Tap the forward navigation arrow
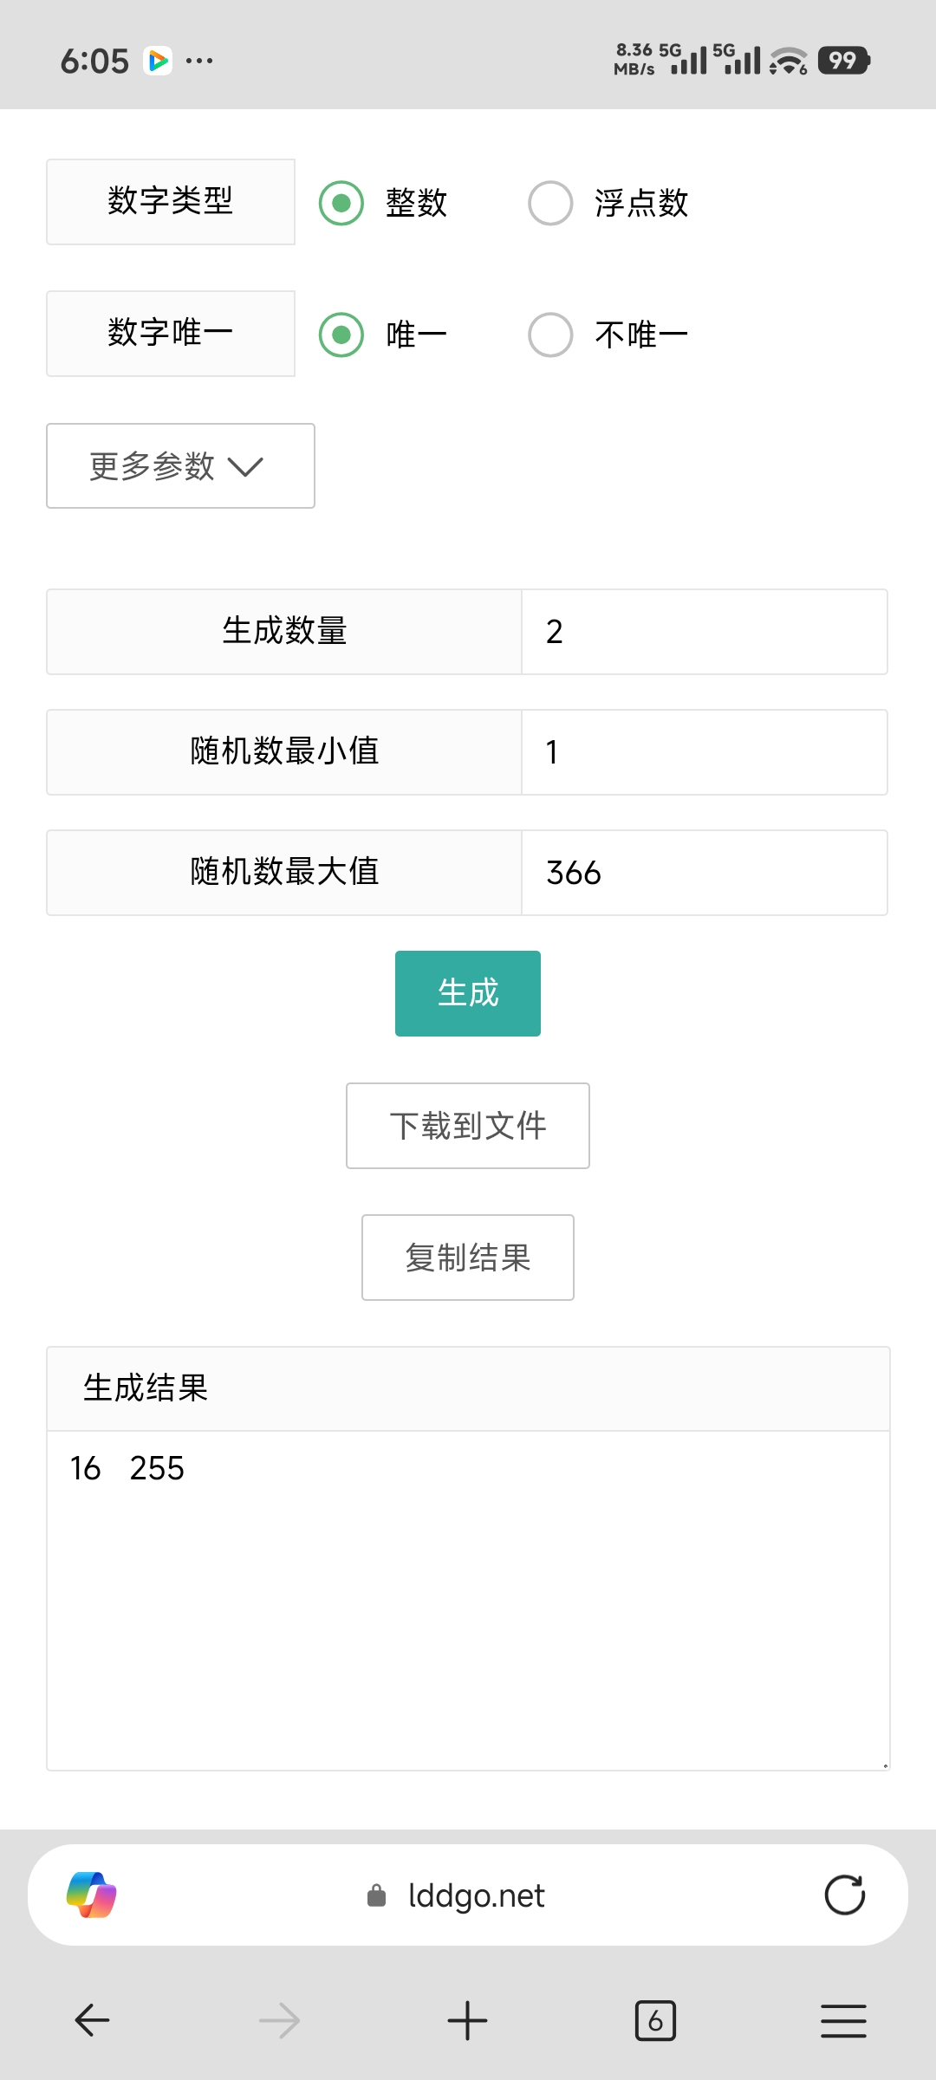Screen dimensions: 936x2080 tap(279, 2021)
